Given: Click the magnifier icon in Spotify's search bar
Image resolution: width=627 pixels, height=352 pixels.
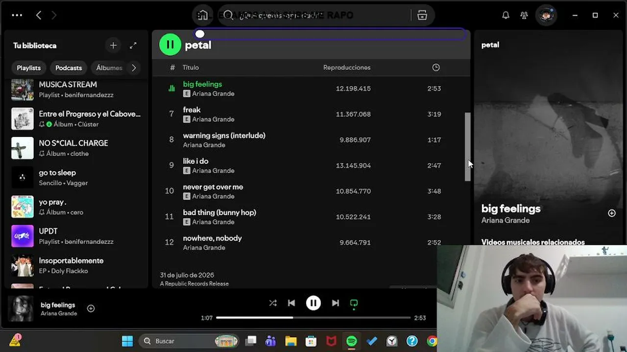Looking at the screenshot, I should point(228,15).
